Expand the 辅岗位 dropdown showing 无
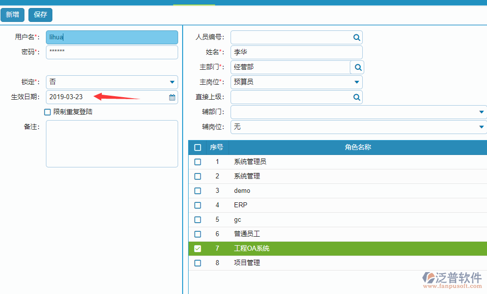Screen dimensions: 487x294 [481, 127]
